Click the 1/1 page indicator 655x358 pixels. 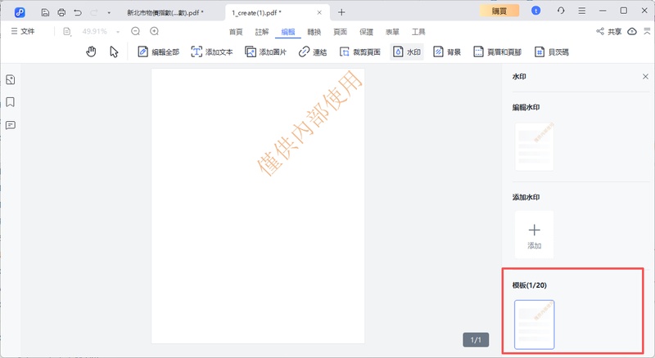tap(476, 340)
